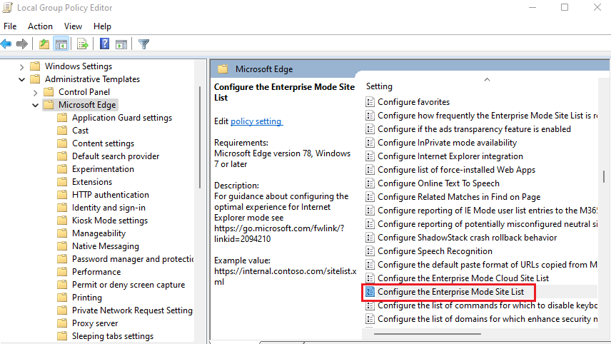Select Native Messaging tree item
Viewport: 611px width, 344px height.
click(106, 246)
